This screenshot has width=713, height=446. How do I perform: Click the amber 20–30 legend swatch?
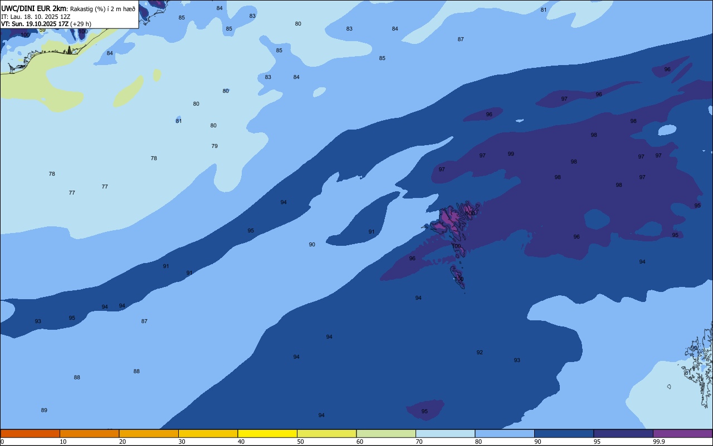click(149, 433)
